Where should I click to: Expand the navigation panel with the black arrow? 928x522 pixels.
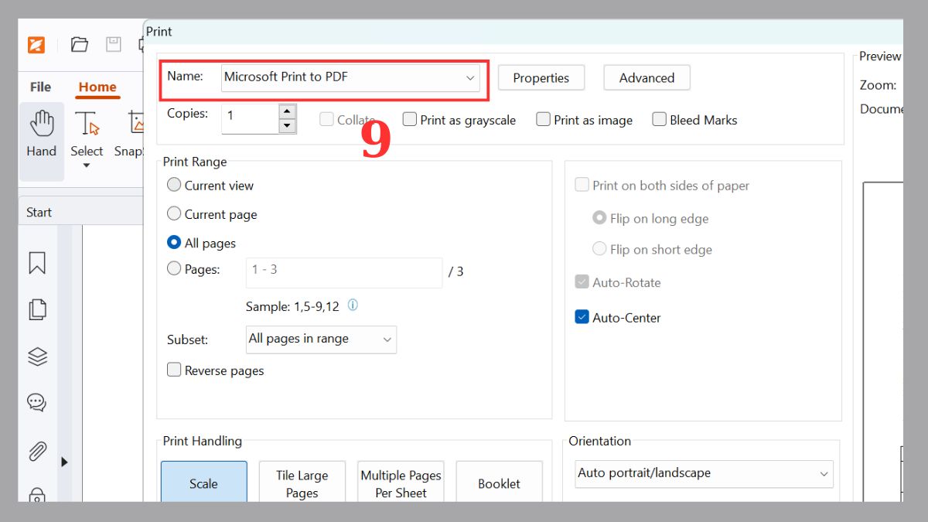(x=64, y=462)
